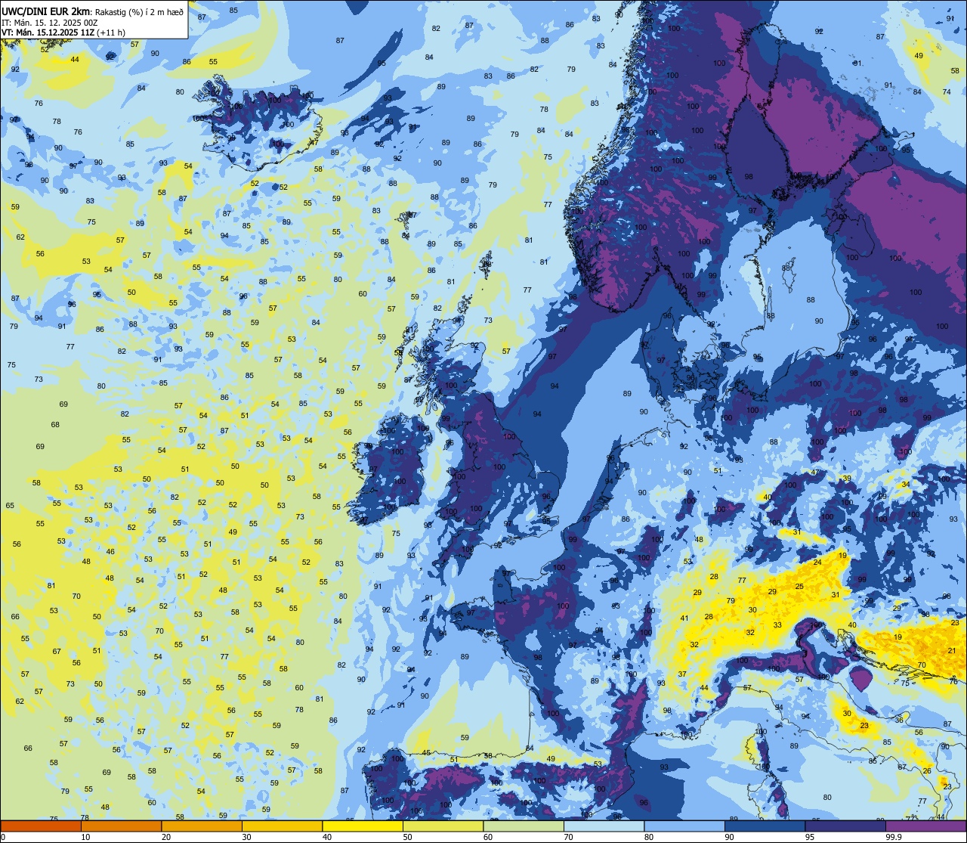This screenshot has width=967, height=843.
Task: Select the 20–30 light orange legend swatch
Action: coord(202,826)
